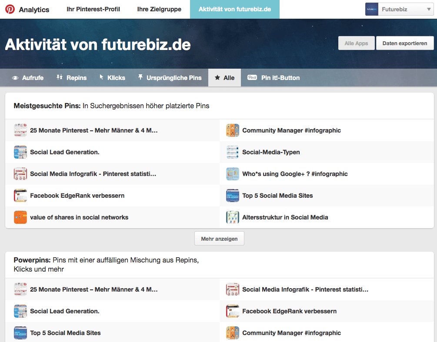Open 'Community Manager #infographic' title in Powerpins
The height and width of the screenshot is (342, 437).
(x=291, y=333)
